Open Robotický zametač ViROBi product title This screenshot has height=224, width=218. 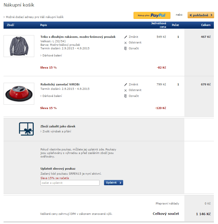(60, 85)
